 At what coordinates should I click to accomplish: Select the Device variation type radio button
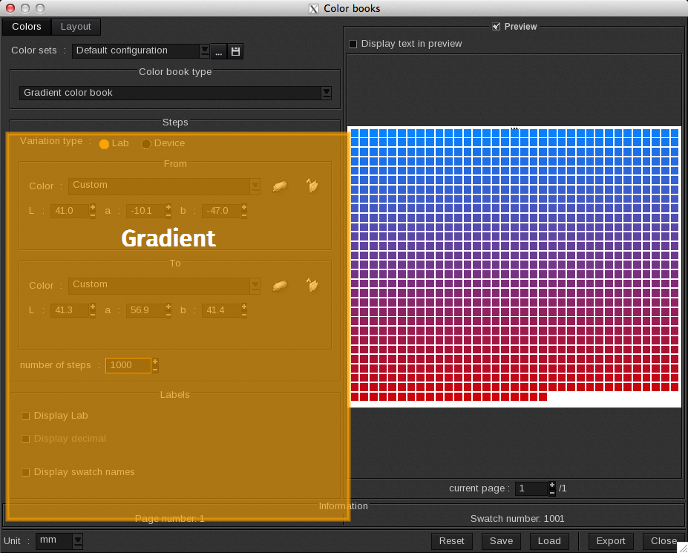coord(146,144)
